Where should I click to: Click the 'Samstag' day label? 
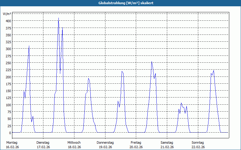point(167,143)
